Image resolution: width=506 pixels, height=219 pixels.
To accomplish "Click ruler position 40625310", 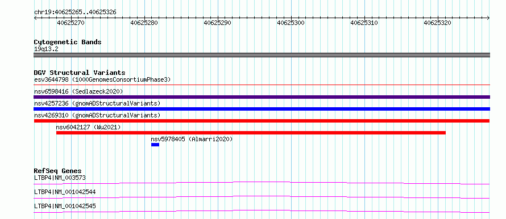I will point(364,23).
